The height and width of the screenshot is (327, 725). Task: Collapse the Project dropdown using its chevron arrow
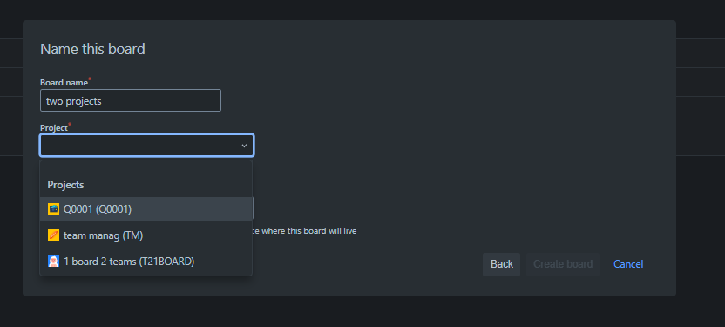coord(244,146)
